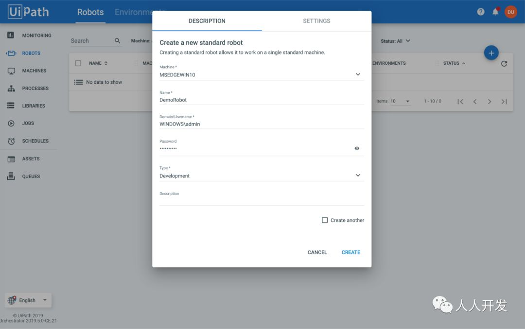Click the CREATE button
The width and height of the screenshot is (525, 329).
click(350, 252)
